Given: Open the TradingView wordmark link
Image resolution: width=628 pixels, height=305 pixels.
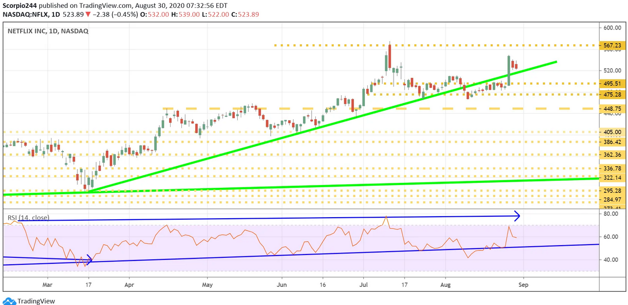Looking at the screenshot, I should (x=36, y=301).
